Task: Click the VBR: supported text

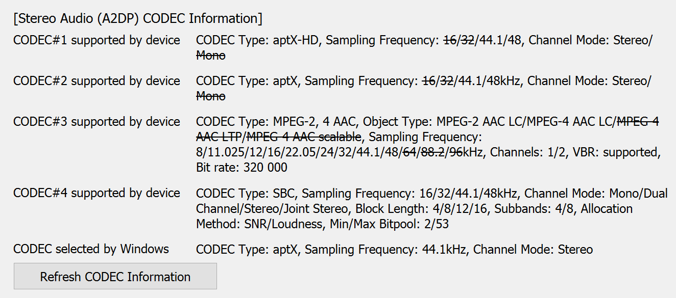Action: 619,152
